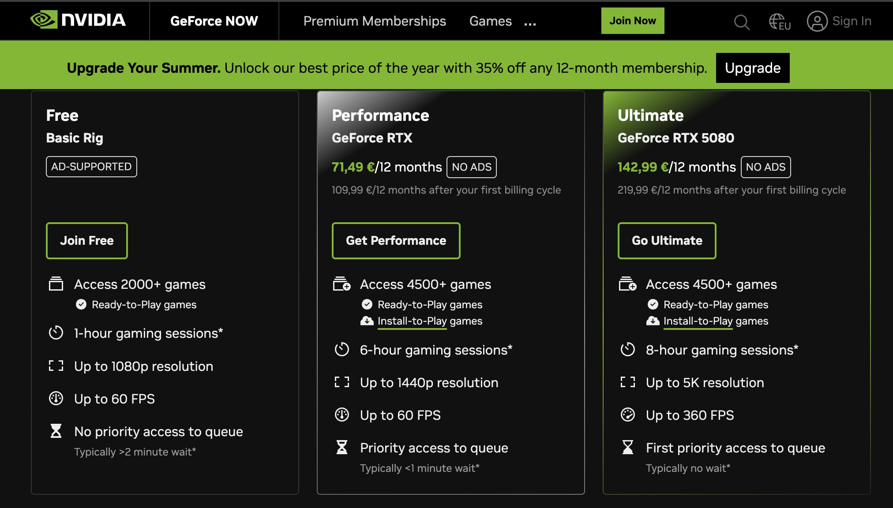Click the hourglass icon beside No priority access
Image resolution: width=893 pixels, height=508 pixels.
(56, 431)
